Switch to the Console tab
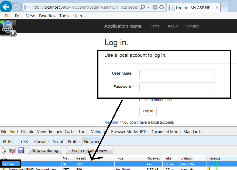Viewport: 237px width, 170px height. point(41,141)
